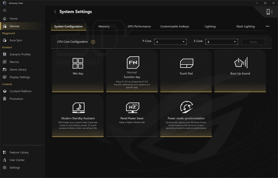This screenshot has height=178, width=278.
Task: Open the P-Core count dropdown
Action: click(x=170, y=42)
